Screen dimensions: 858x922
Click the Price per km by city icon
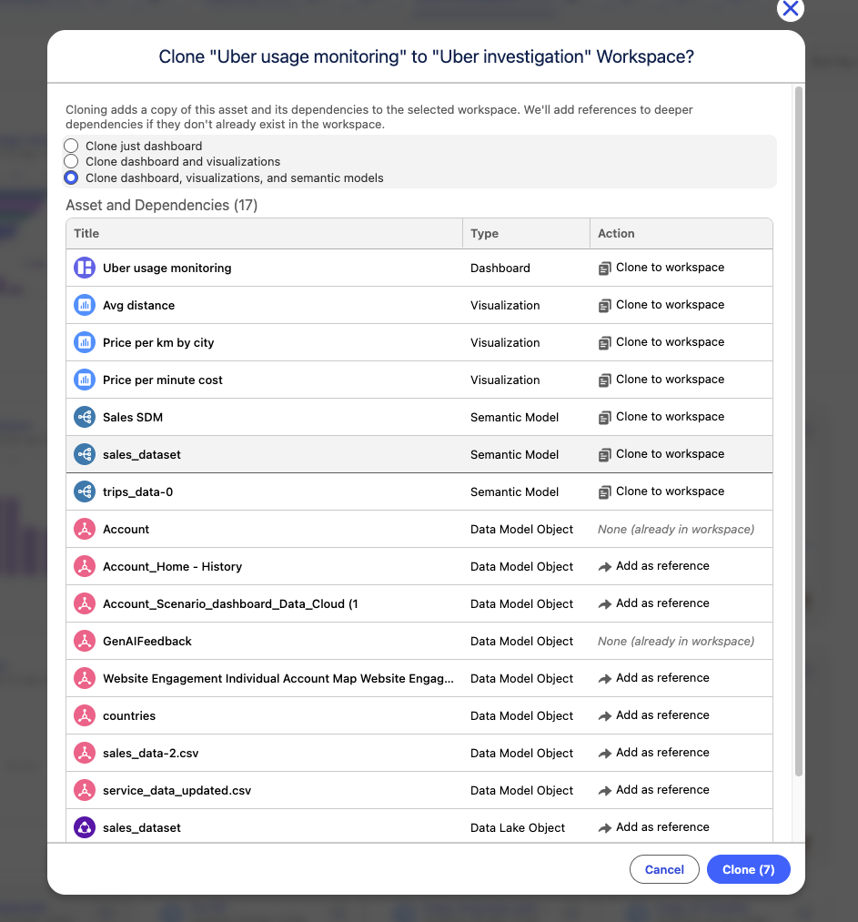pyautogui.click(x=85, y=342)
